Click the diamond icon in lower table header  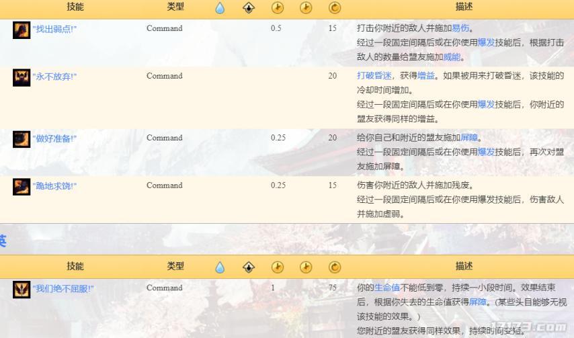[x=249, y=267]
